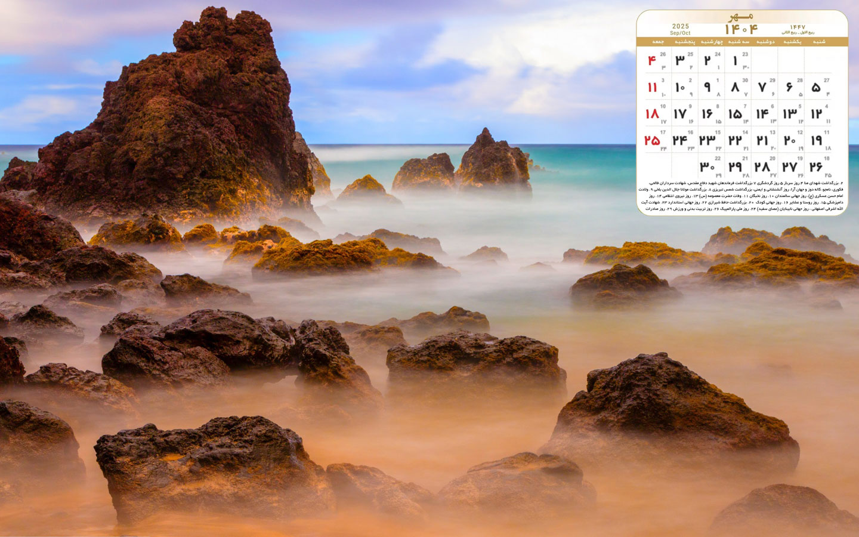
Task: Select the دوشنبه (Monday) weekday header
Action: [x=765, y=42]
